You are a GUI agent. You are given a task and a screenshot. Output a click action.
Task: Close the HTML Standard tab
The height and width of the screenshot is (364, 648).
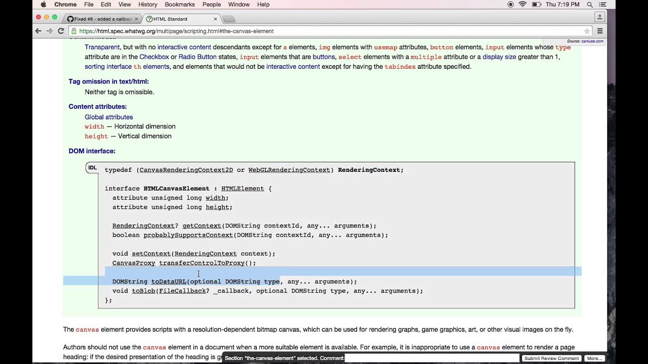(x=215, y=19)
